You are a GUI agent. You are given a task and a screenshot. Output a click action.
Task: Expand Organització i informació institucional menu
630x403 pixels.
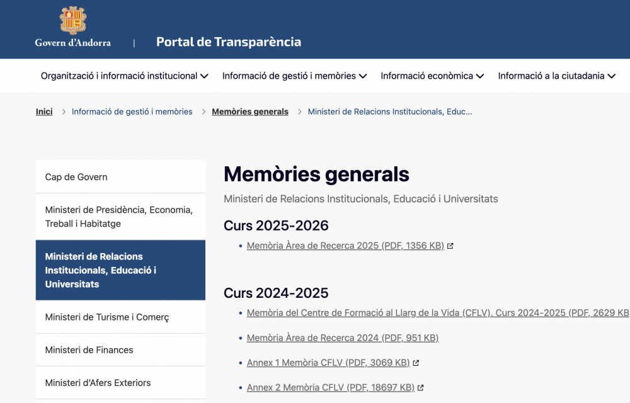pyautogui.click(x=124, y=76)
